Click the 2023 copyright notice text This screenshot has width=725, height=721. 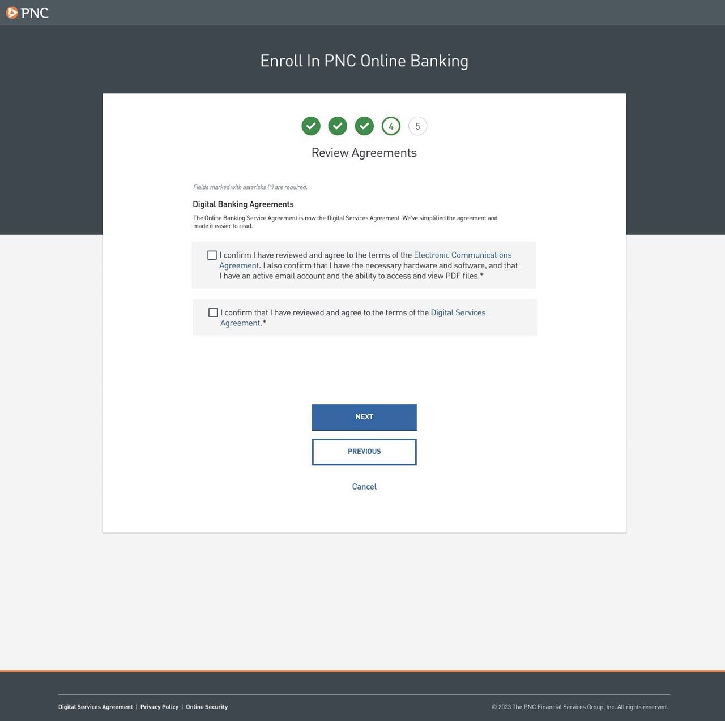[579, 707]
